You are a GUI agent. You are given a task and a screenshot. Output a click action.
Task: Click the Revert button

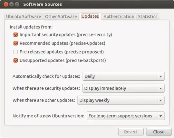(131, 132)
